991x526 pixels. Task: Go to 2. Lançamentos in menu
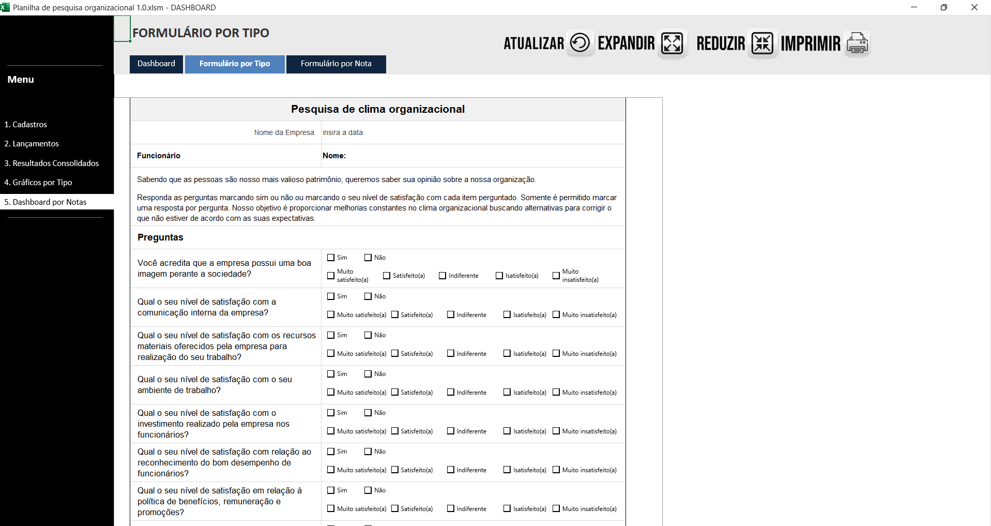32,144
